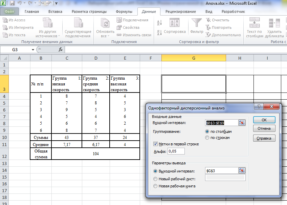Image resolution: width=287 pixels, height=205 pixels.
Task: Click the cell showing 43
Action: point(67,137)
